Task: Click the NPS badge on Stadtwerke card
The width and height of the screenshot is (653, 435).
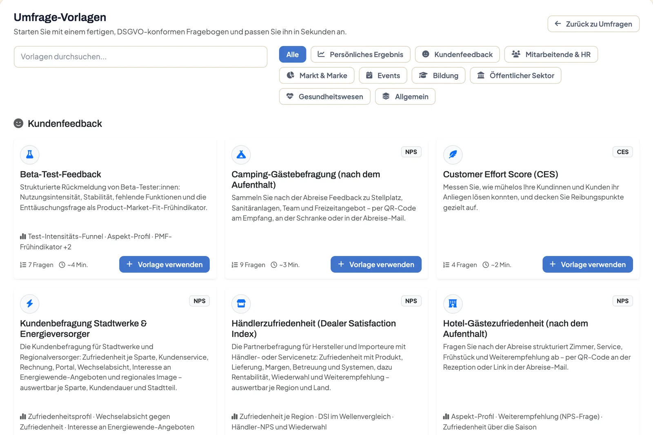Action: coord(200,301)
